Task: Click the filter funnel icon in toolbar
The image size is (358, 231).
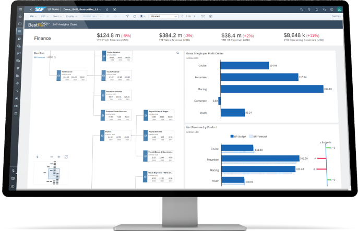Action: [x=129, y=17]
